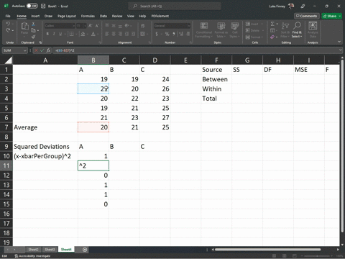Viewport: 345px width, 259px height.
Task: Toggle AutoSave switch
Action: [32, 6]
